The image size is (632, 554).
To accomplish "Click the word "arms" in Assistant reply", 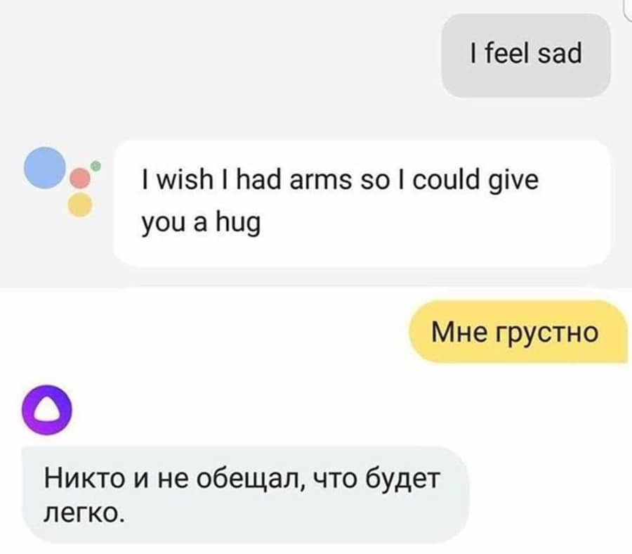I will tap(320, 181).
